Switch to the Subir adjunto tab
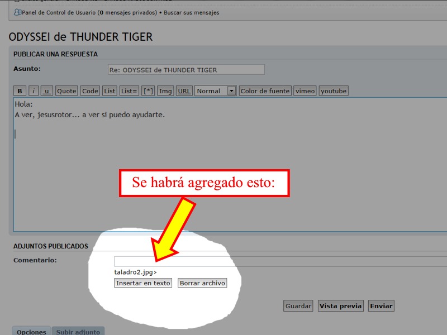The height and width of the screenshot is (335, 447). 78,332
